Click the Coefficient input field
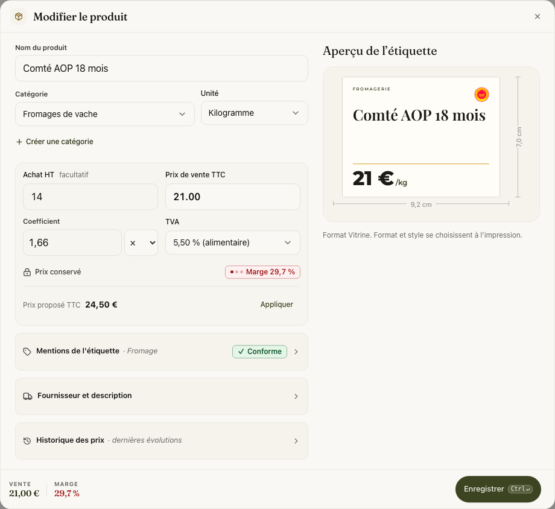Viewport: 555px width, 509px height. point(72,242)
